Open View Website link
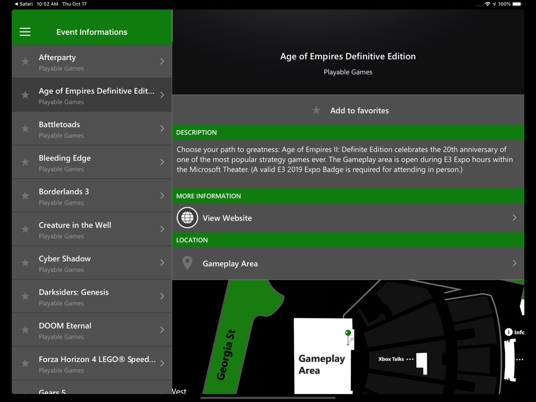The height and width of the screenshot is (402, 536). [x=348, y=218]
